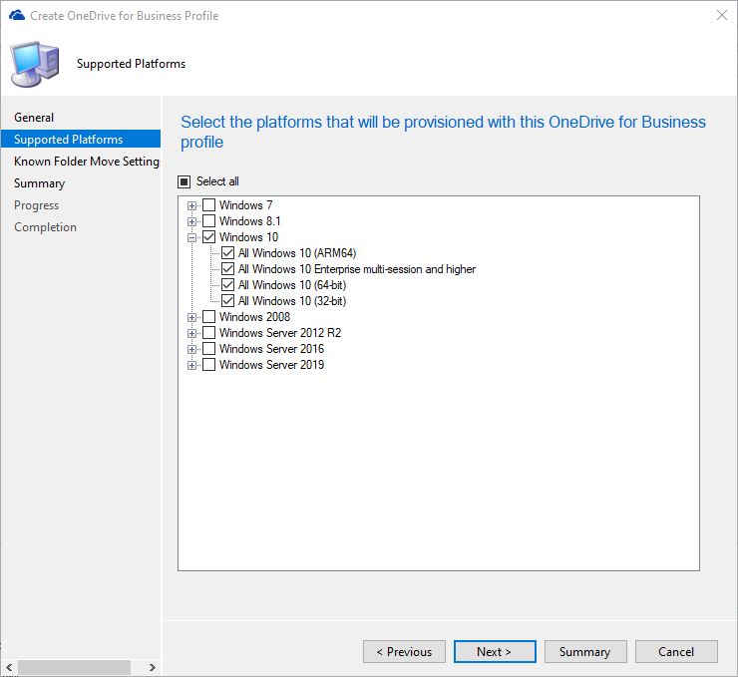Select the Windows 7 label

click(x=245, y=205)
